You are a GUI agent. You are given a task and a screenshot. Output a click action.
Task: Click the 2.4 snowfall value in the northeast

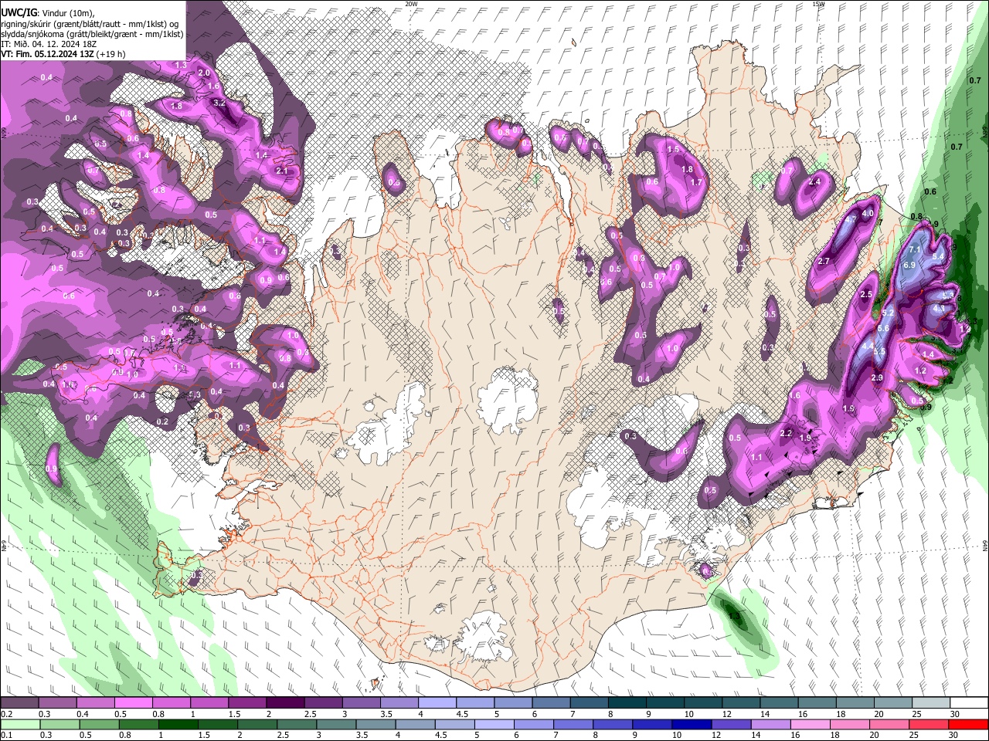coord(814,182)
